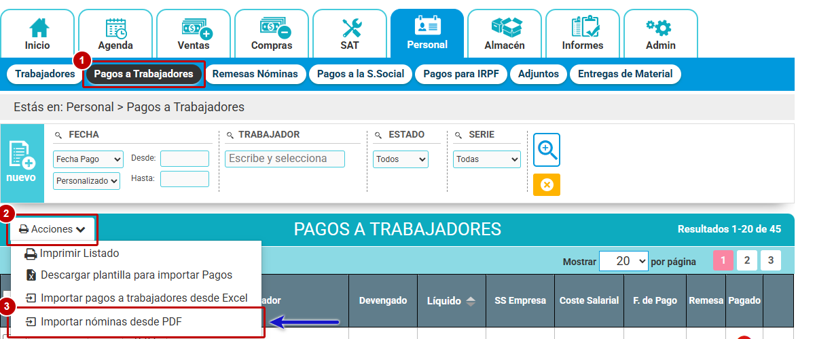Open the Compras tab
This screenshot has height=339, width=815.
coord(272,33)
